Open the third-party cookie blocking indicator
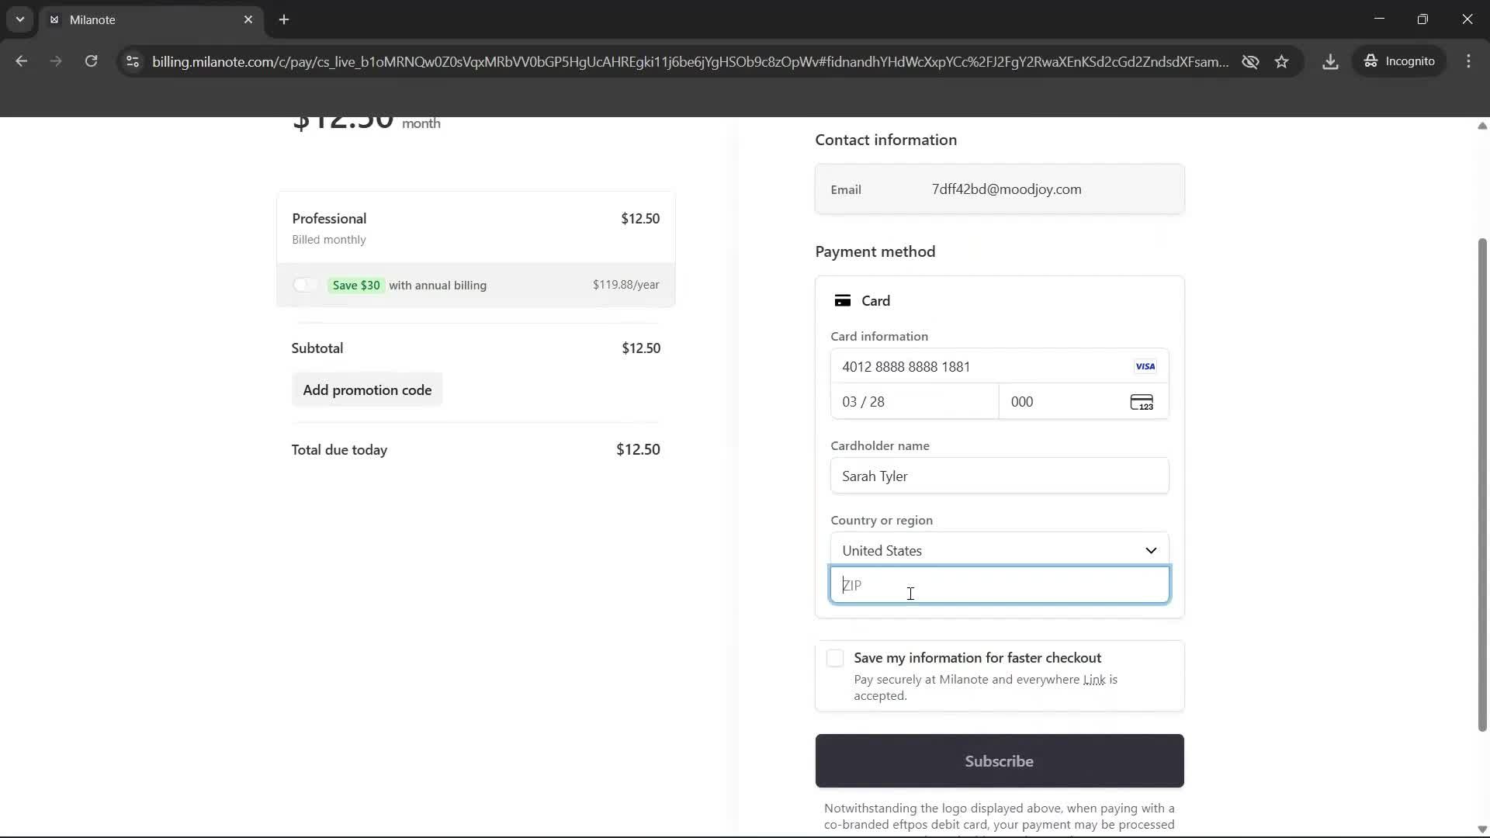The width and height of the screenshot is (1490, 838). (1249, 61)
